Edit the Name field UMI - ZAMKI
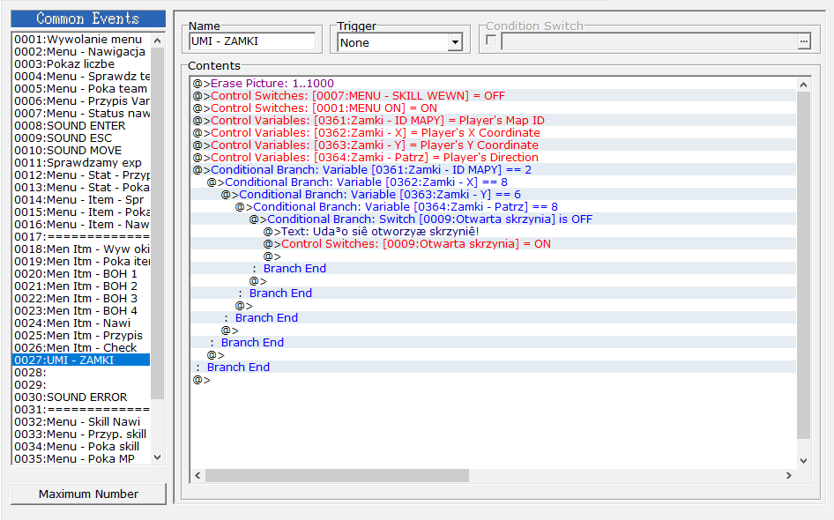The width and height of the screenshot is (834, 520). pyautogui.click(x=252, y=41)
